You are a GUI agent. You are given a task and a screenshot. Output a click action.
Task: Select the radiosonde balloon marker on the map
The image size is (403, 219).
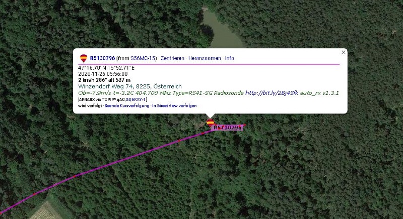[210, 122]
